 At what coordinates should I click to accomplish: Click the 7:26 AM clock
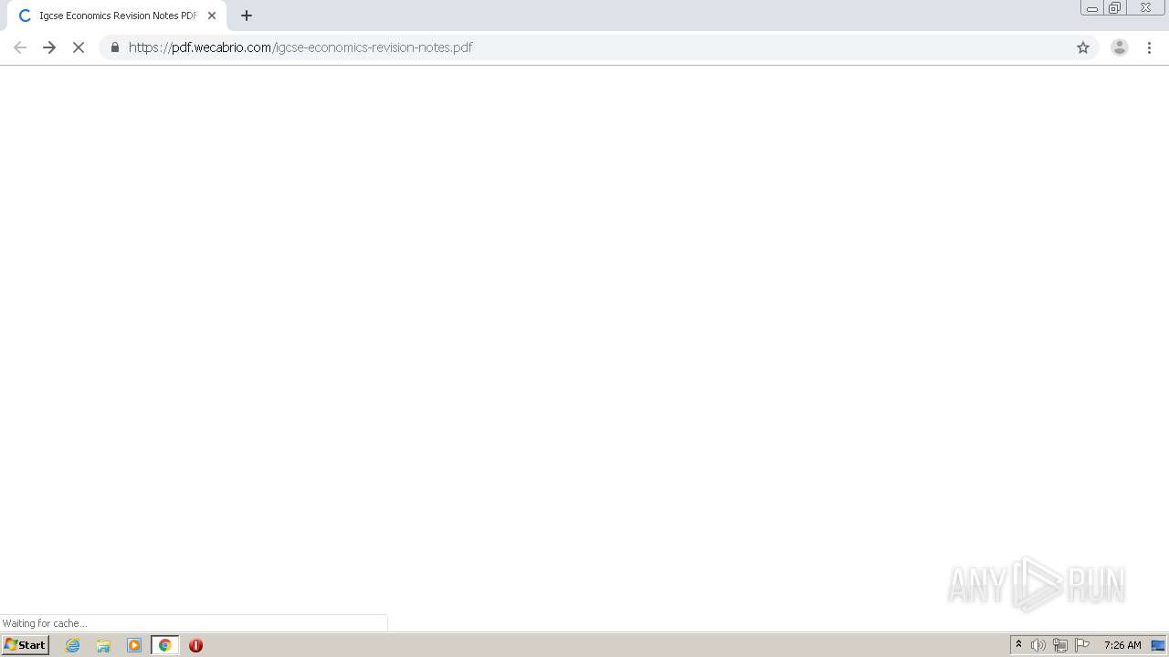coord(1122,645)
